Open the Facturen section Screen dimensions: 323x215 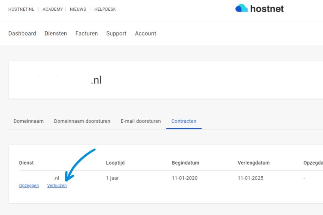point(86,33)
